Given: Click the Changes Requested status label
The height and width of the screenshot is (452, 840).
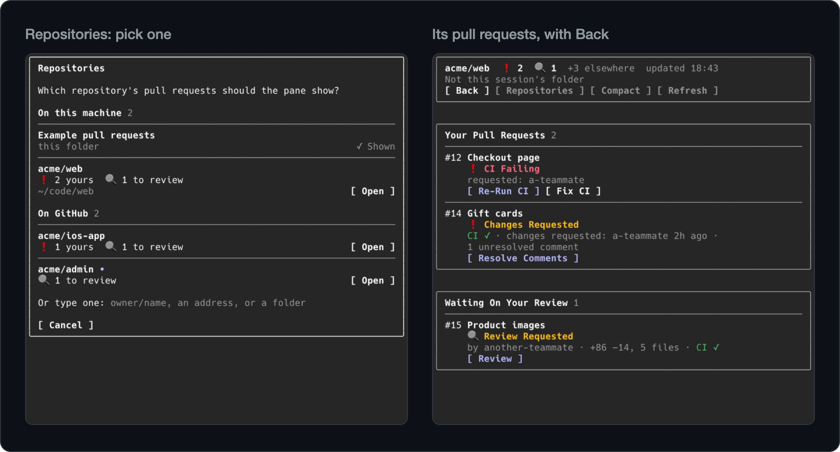Looking at the screenshot, I should pyautogui.click(x=531, y=225).
